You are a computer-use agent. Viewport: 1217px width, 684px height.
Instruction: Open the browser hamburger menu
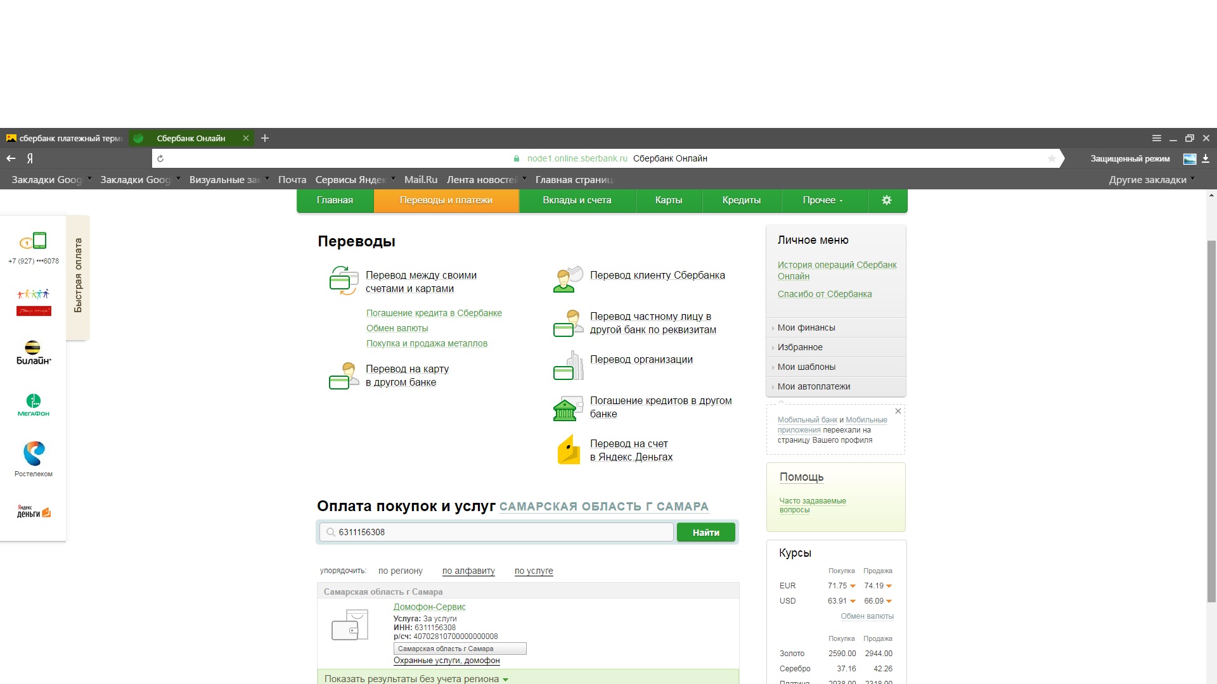click(x=1157, y=138)
